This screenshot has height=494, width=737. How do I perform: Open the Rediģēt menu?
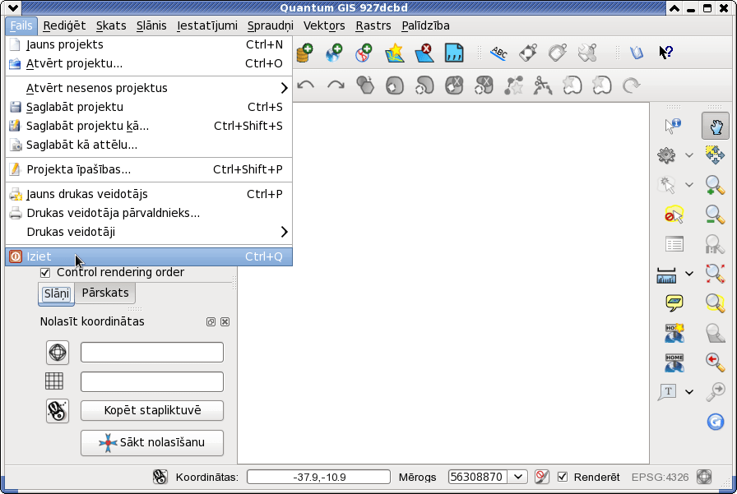tap(64, 25)
